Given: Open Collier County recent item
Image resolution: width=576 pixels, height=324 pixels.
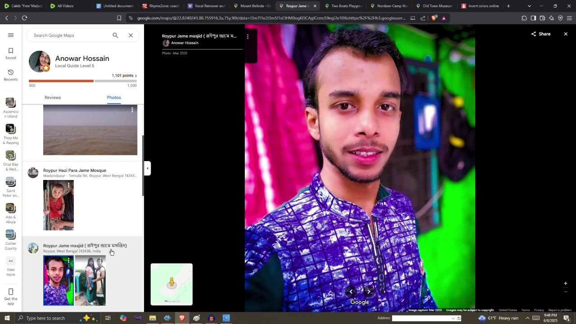Looking at the screenshot, I should 11,240.
